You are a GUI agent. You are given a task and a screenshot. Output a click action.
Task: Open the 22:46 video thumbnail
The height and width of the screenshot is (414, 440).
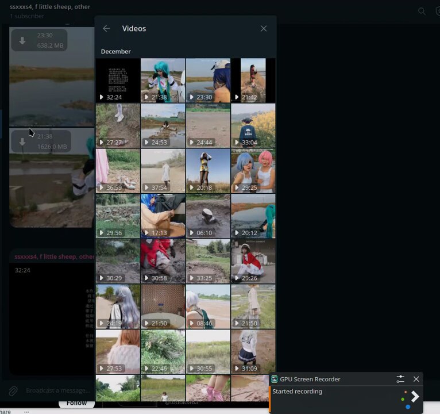(163, 352)
